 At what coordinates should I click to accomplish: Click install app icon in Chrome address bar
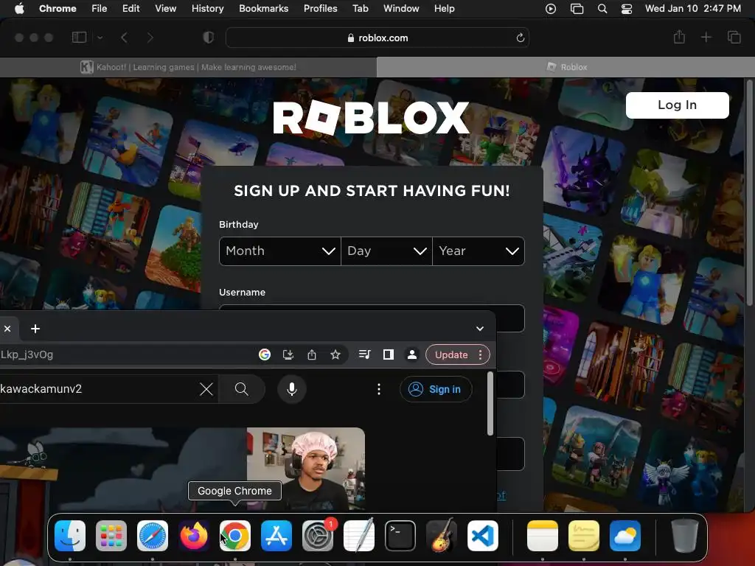(x=288, y=354)
